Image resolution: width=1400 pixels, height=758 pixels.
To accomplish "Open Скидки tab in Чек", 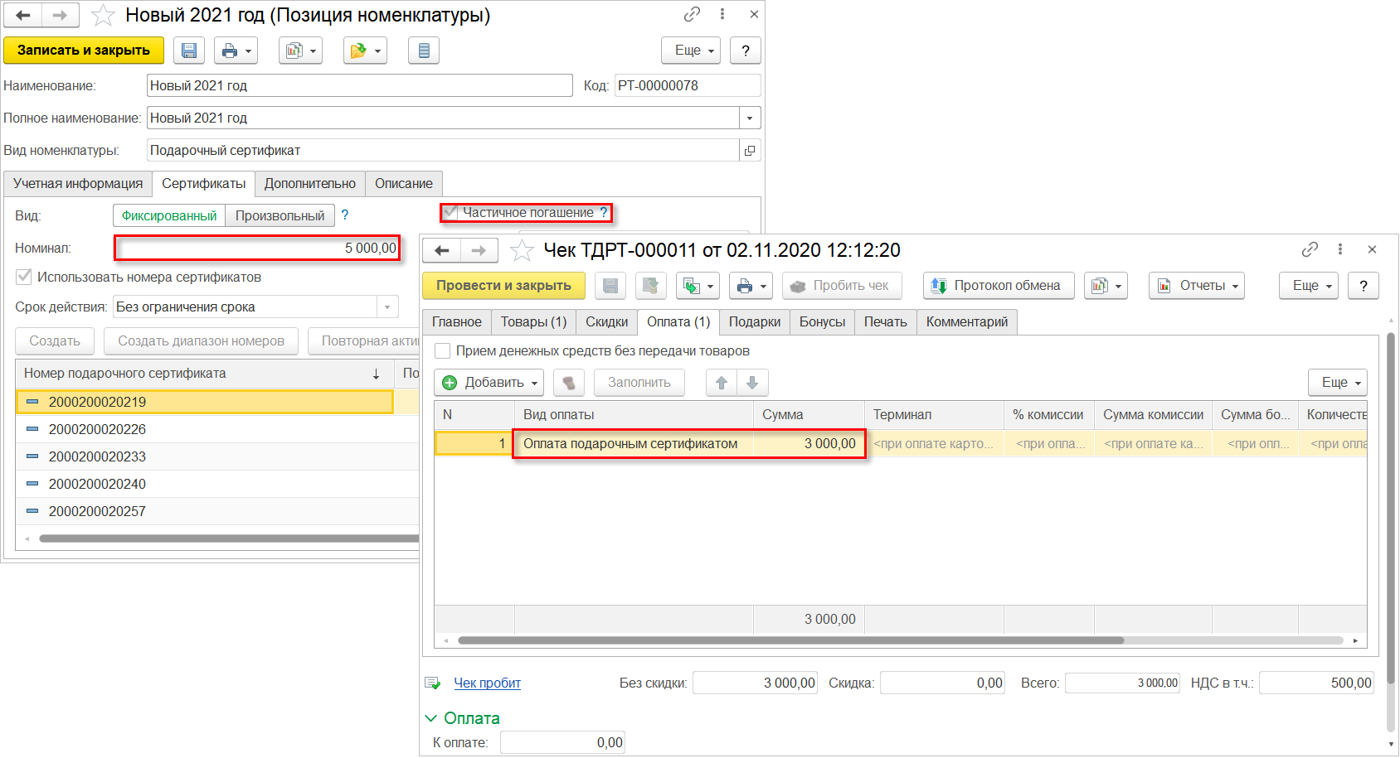I will tap(607, 322).
